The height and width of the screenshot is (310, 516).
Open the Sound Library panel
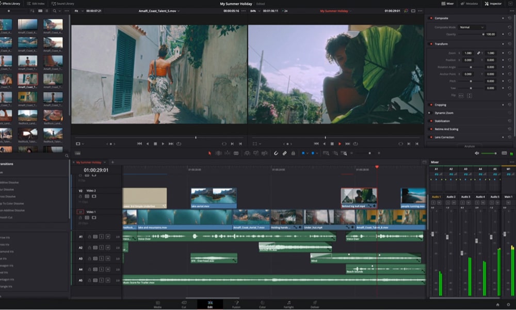pos(62,4)
